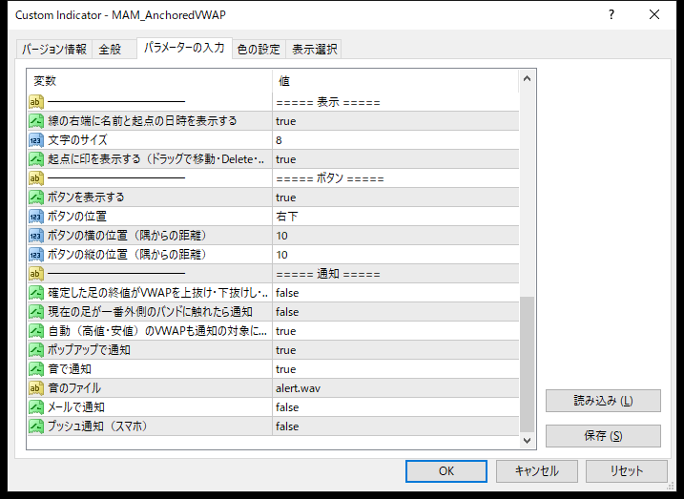This screenshot has width=684, height=499.
Task: Click the string icon in the 表示 separator row
Action: tap(36, 102)
